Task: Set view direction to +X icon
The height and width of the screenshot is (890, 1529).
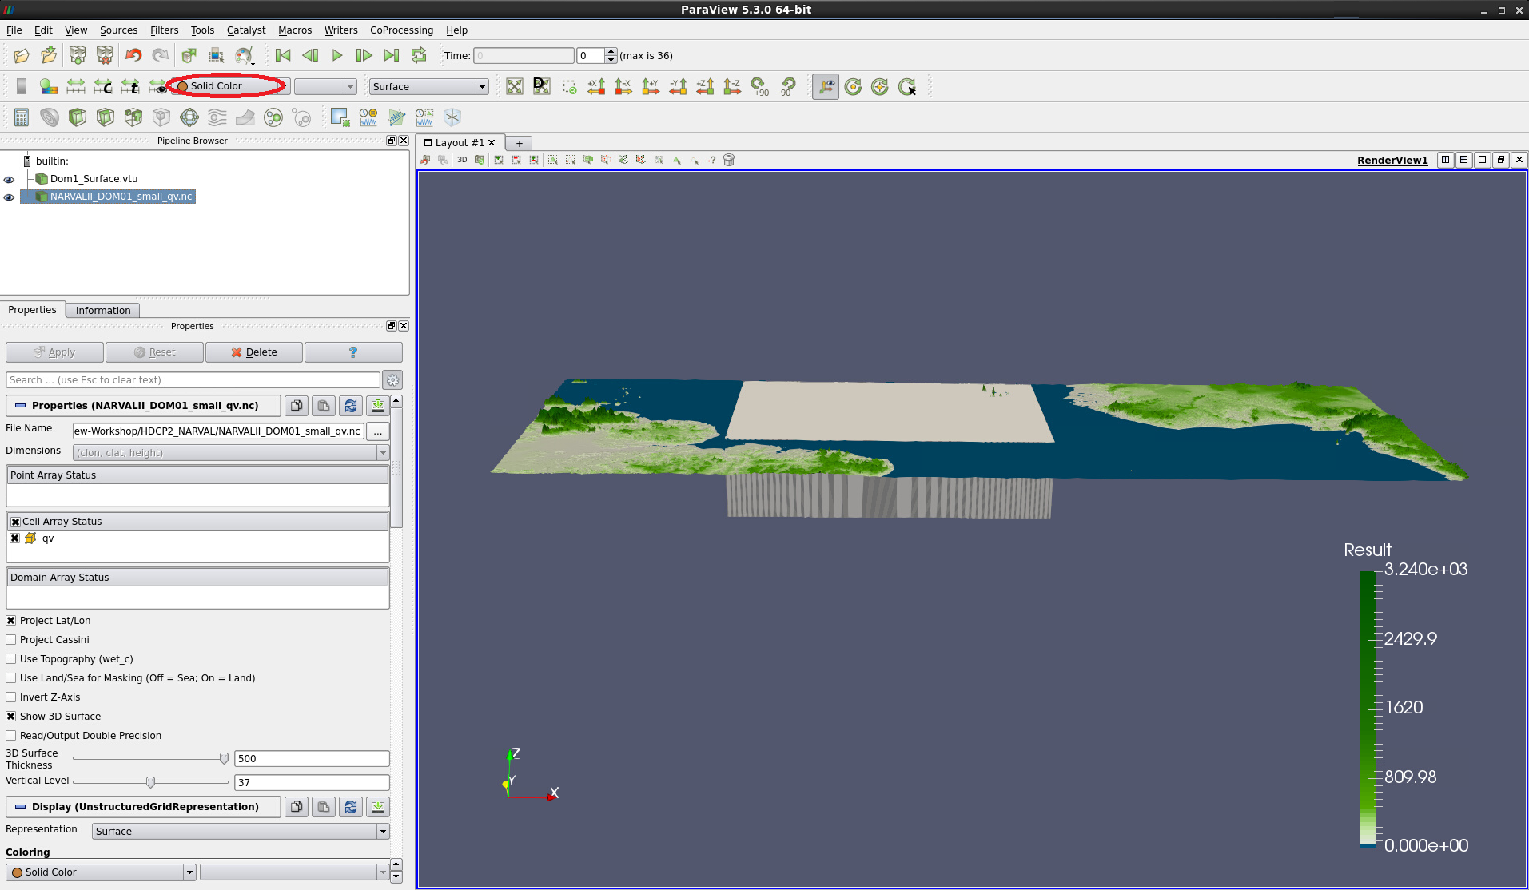Action: [596, 86]
